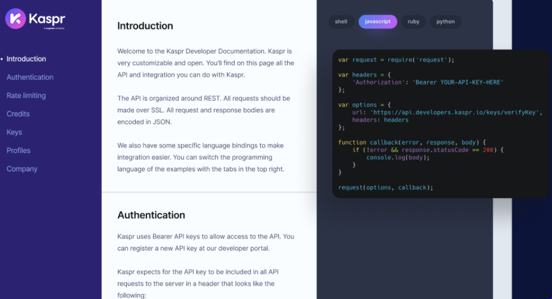Click the verifyKey API URL in code
This screenshot has height=299, width=552.
(454, 113)
